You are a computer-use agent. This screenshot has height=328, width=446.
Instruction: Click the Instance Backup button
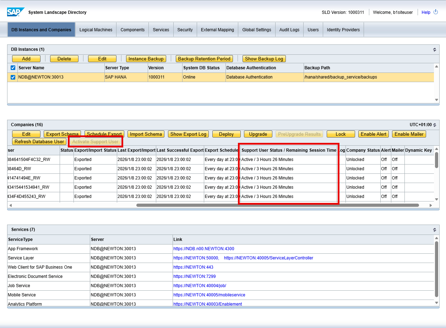coord(146,59)
